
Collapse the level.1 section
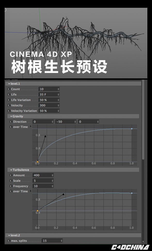coord(9,84)
